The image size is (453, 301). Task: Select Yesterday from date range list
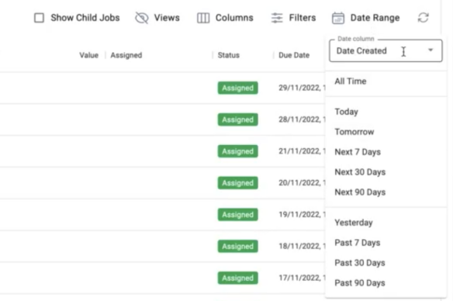coord(354,223)
